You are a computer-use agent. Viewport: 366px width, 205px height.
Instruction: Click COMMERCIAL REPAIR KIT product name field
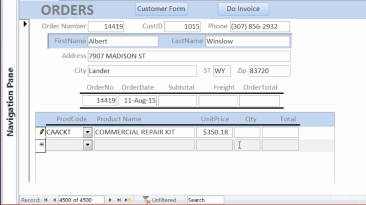coord(144,132)
